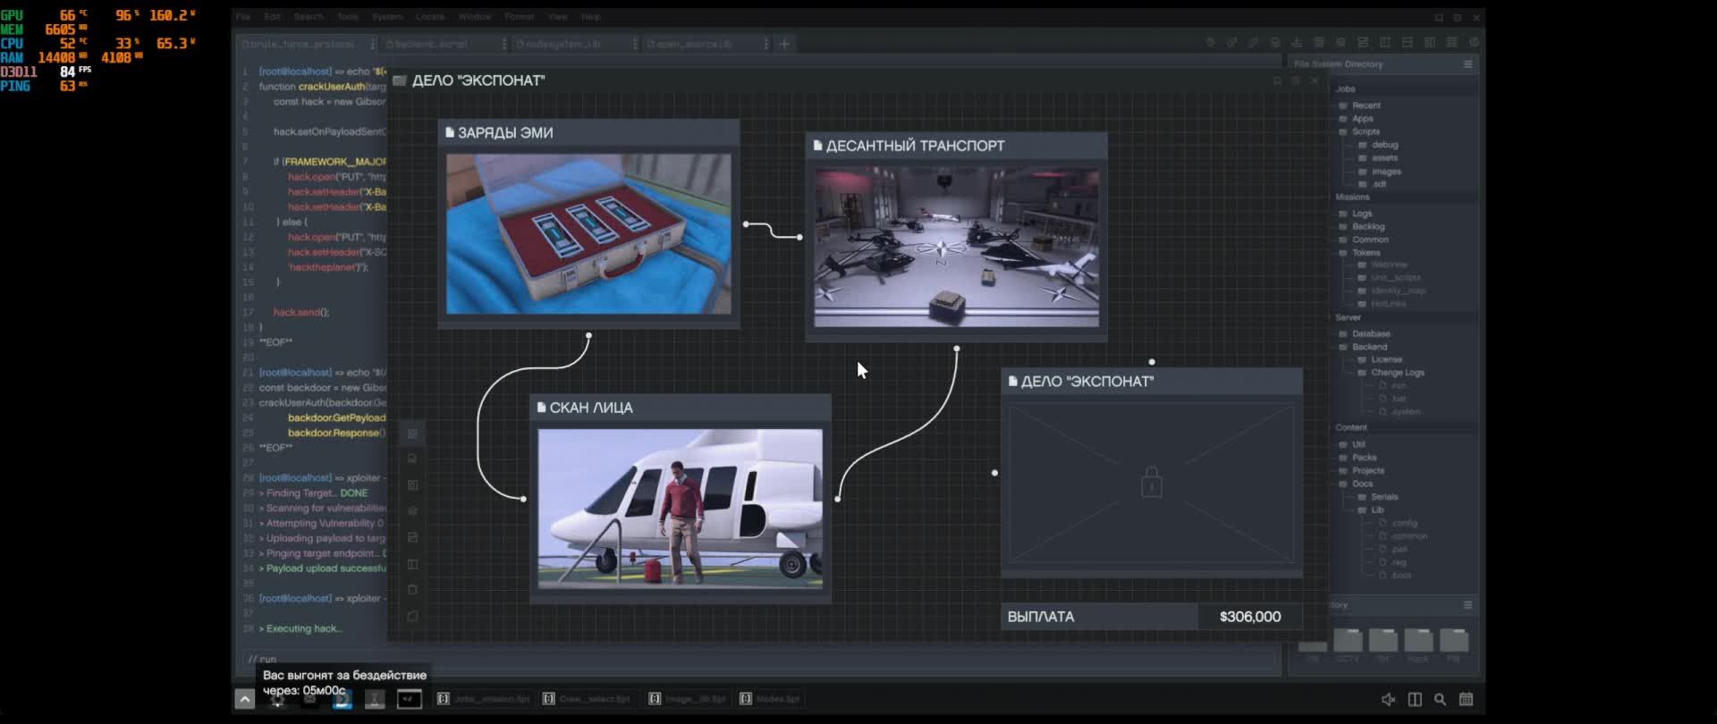Open the Nodes.fpt taskbar file
The height and width of the screenshot is (724, 1717).
[x=770, y=699]
